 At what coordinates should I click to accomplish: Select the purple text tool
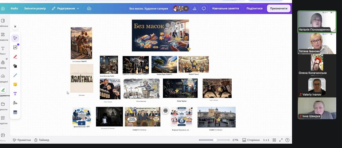pos(15,94)
